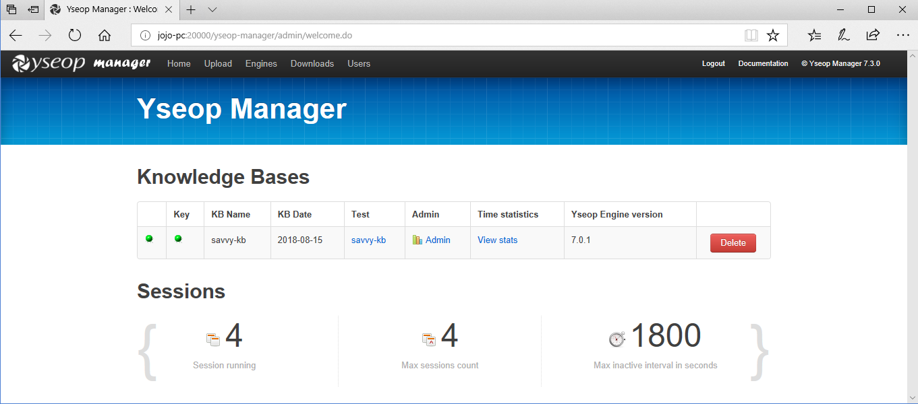Click the Yseop Engine version header
Screen dimensions: 918x404
click(x=617, y=214)
